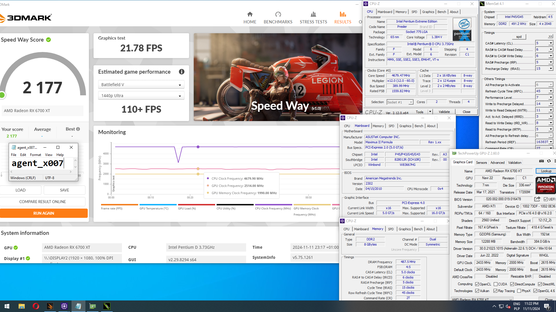Click the Speed Way preview image
Screen dimensions: 556x312
(x=278, y=77)
